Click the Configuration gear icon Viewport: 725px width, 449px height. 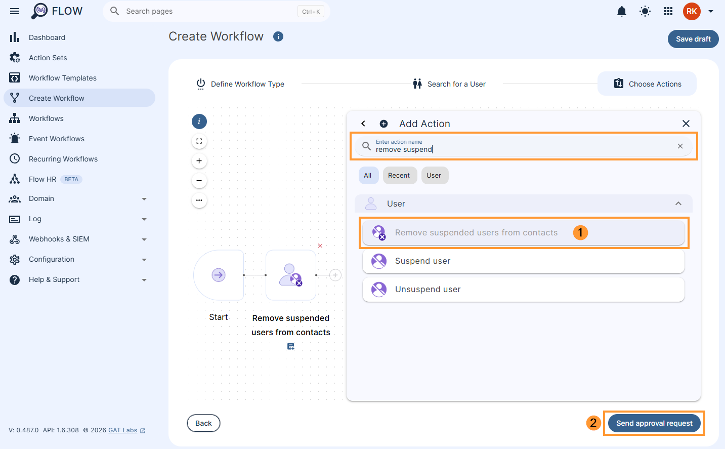pos(15,260)
